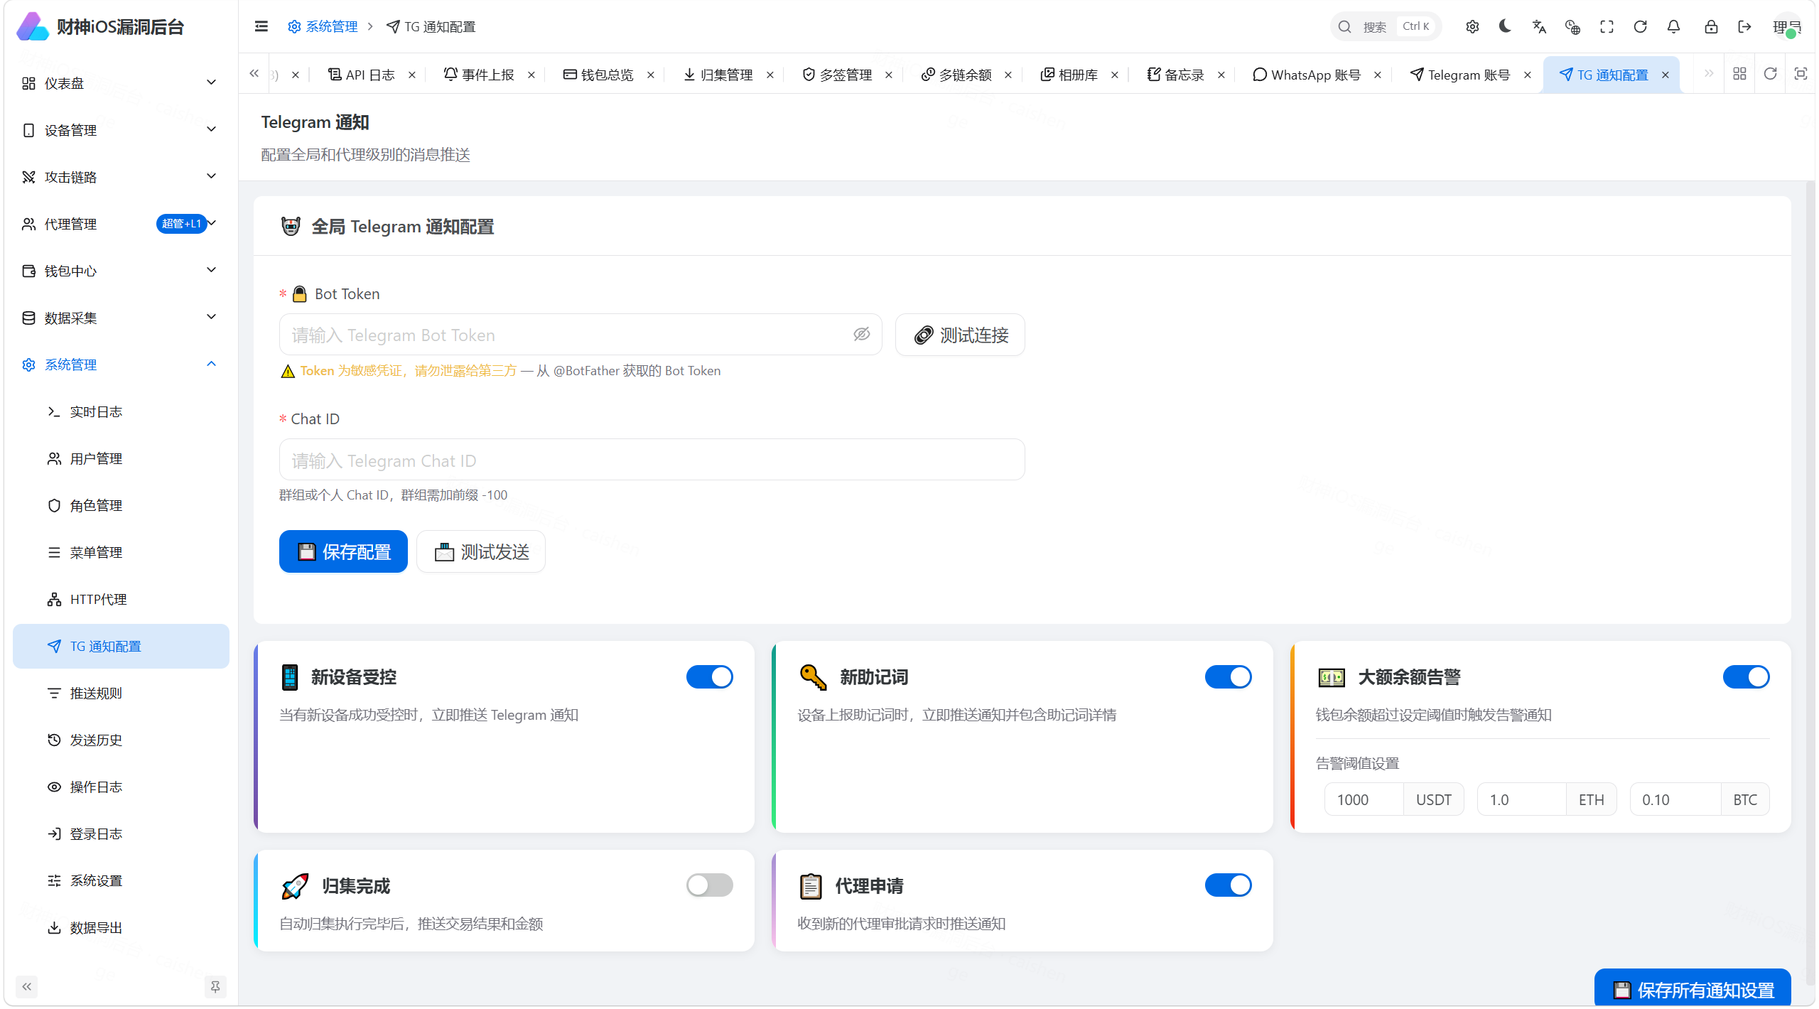Viewport: 1819px width, 1009px height.
Task: Turn off the 新助记词 notification switch
Action: coord(1228,676)
